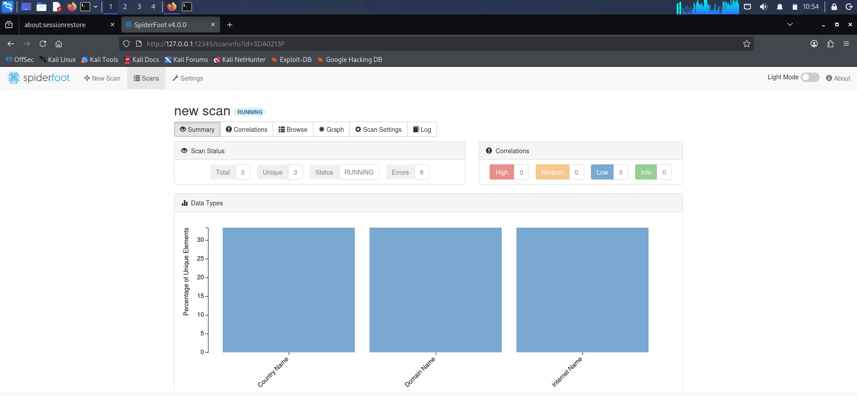The width and height of the screenshot is (857, 396).
Task: Click the Info correlations badge
Action: 653,172
